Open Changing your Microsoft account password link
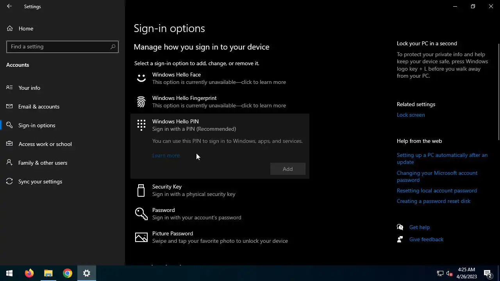The image size is (500, 281). [437, 176]
